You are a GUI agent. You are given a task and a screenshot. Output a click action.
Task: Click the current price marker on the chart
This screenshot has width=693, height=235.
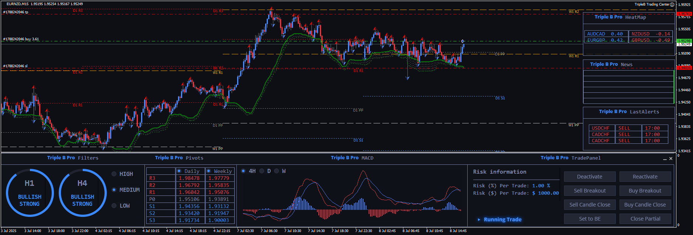[x=462, y=41]
